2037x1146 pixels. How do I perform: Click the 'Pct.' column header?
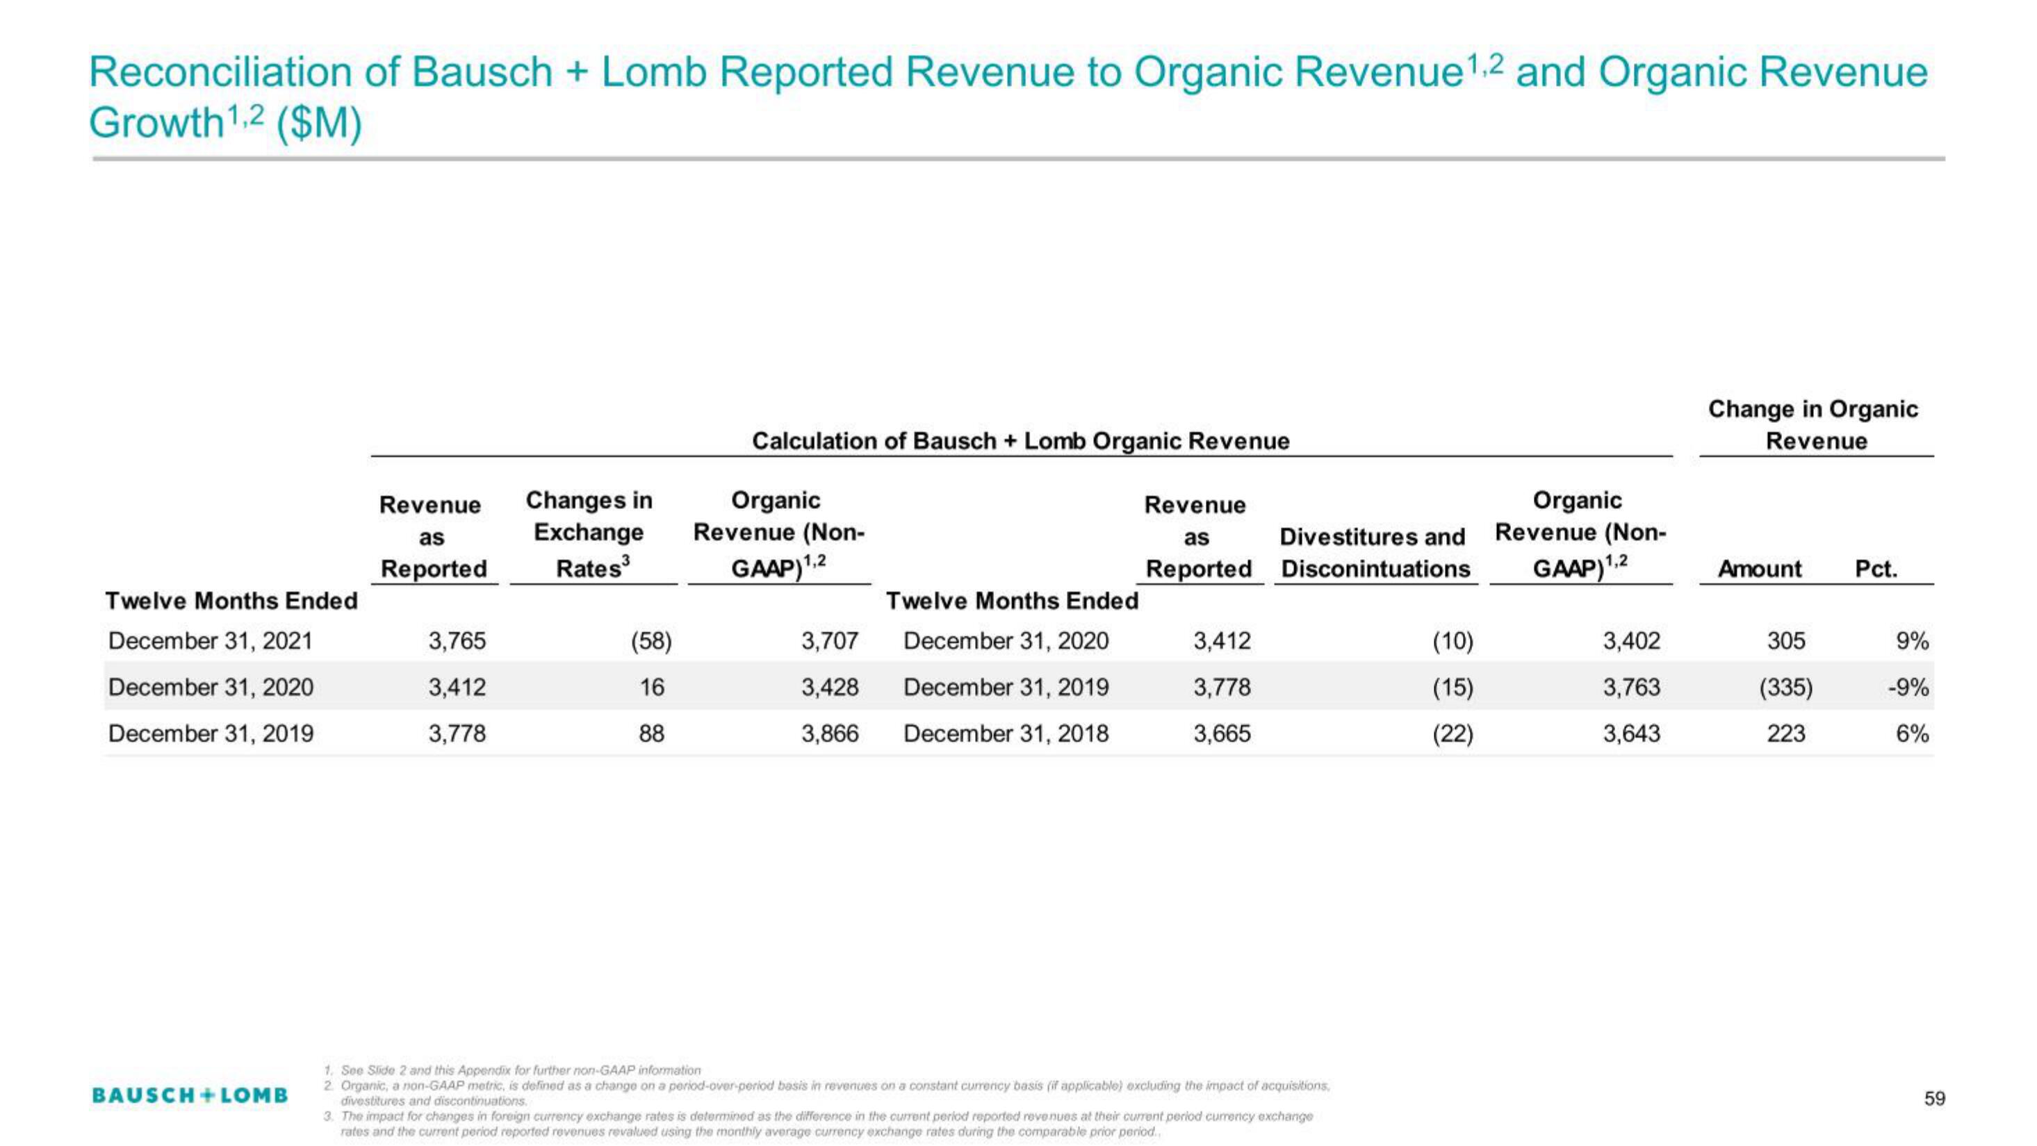coord(1876,568)
